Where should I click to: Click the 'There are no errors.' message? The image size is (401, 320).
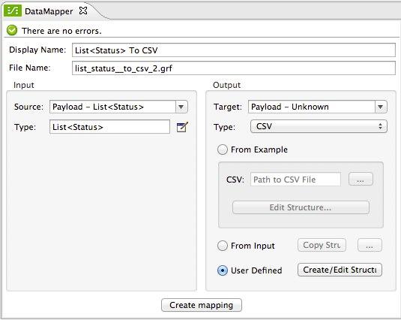(61, 31)
